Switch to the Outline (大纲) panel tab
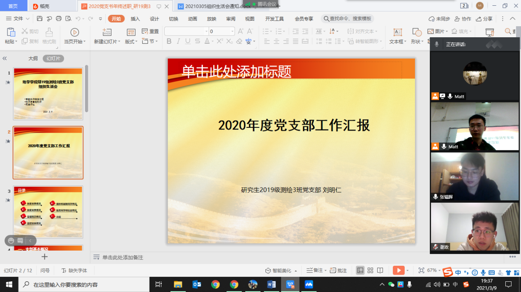This screenshot has height=292, width=521. [33, 59]
